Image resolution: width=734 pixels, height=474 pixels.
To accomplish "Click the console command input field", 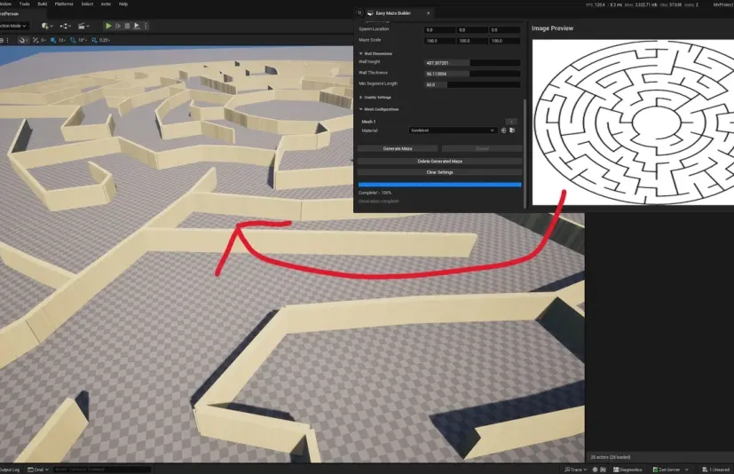I will tap(102, 470).
